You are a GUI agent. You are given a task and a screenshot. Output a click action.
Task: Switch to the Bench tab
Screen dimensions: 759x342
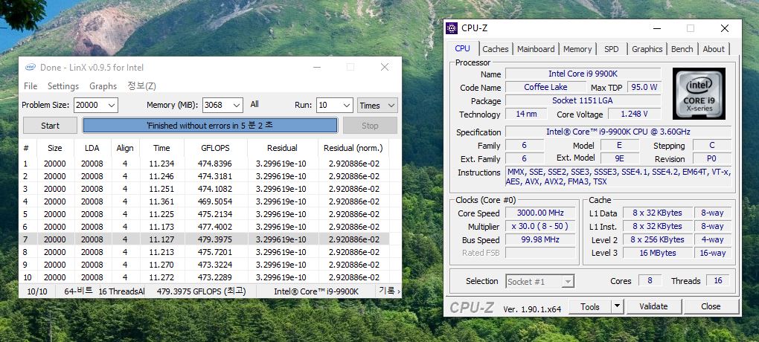[682, 49]
